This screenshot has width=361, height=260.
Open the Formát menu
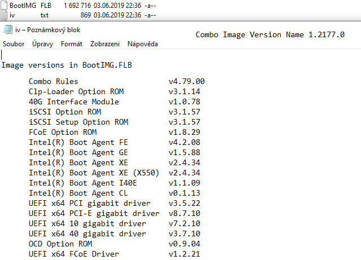pyautogui.click(x=72, y=44)
